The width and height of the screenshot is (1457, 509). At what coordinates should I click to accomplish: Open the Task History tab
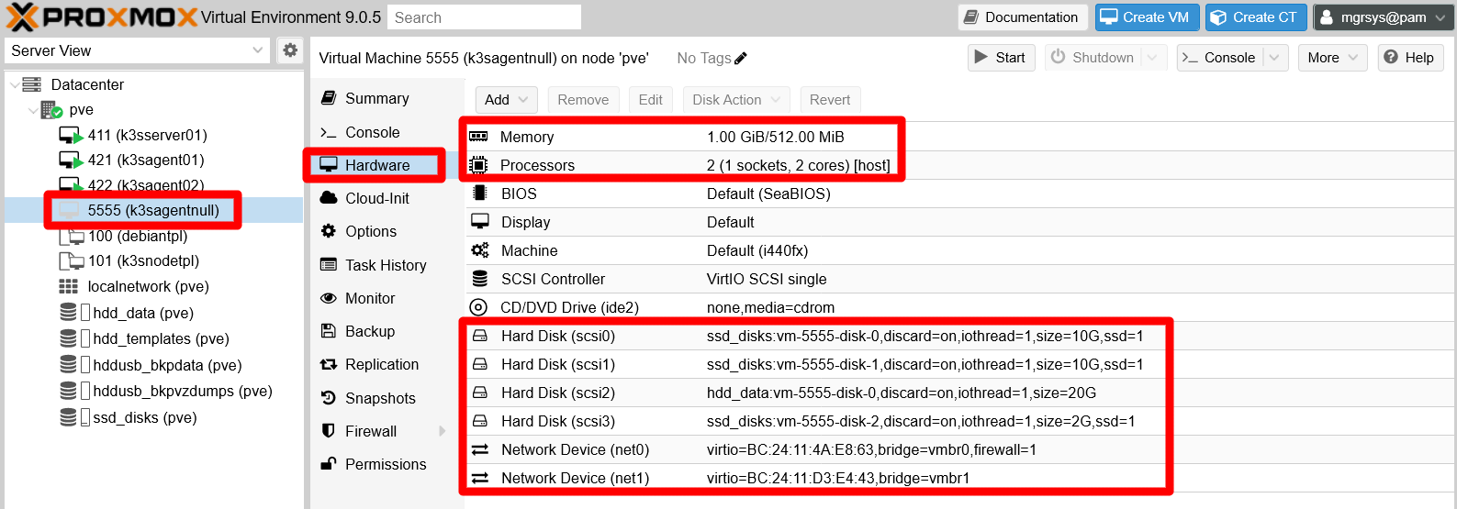tap(386, 265)
